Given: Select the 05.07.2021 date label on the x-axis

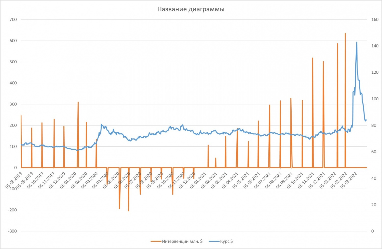Looking at the screenshot, I should [x=262, y=180].
